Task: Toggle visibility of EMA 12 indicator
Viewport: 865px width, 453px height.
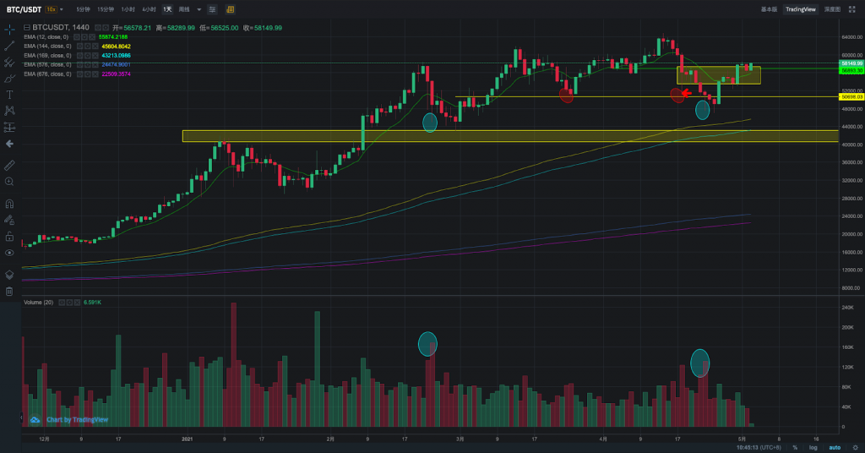Action: click(77, 37)
